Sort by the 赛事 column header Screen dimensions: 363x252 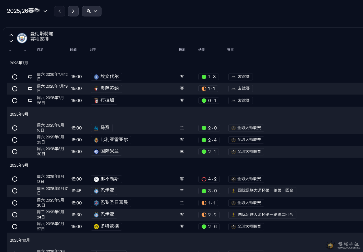click(x=230, y=50)
